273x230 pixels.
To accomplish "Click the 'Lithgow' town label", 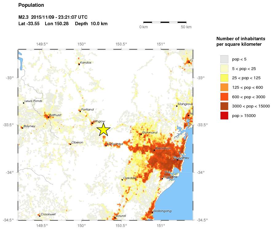I will (99, 121).
